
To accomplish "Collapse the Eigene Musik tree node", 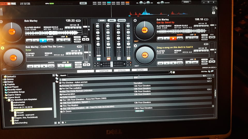I will click(4, 98).
